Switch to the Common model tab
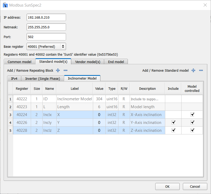Image resolution: width=211 pixels, height=194 pixels. tap(19, 62)
